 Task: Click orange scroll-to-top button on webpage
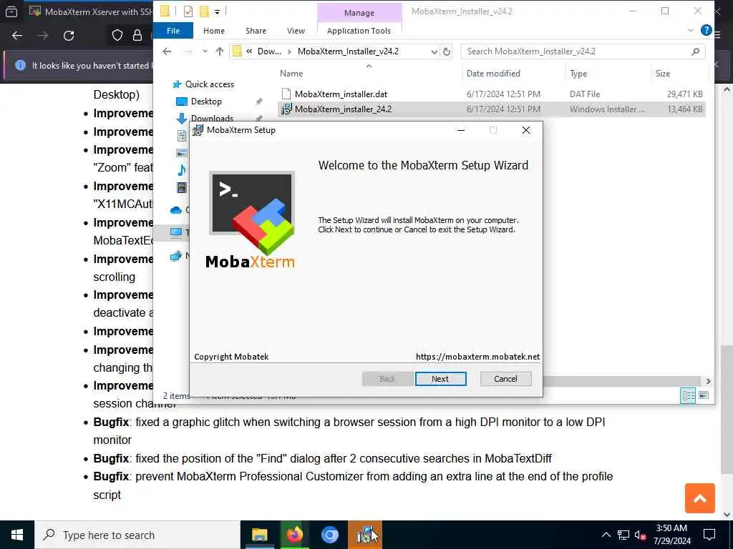coord(699,498)
